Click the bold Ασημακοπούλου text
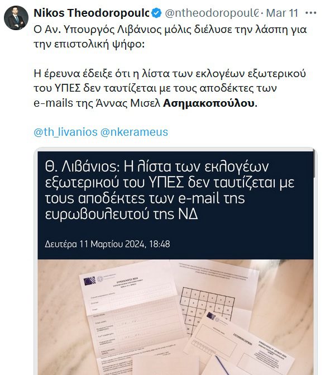 [209, 103]
